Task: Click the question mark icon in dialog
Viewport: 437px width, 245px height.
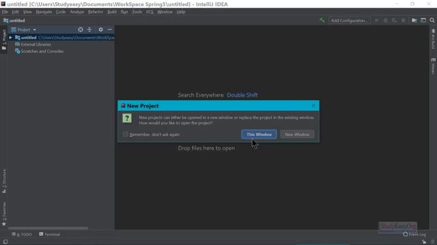Action: [127, 118]
